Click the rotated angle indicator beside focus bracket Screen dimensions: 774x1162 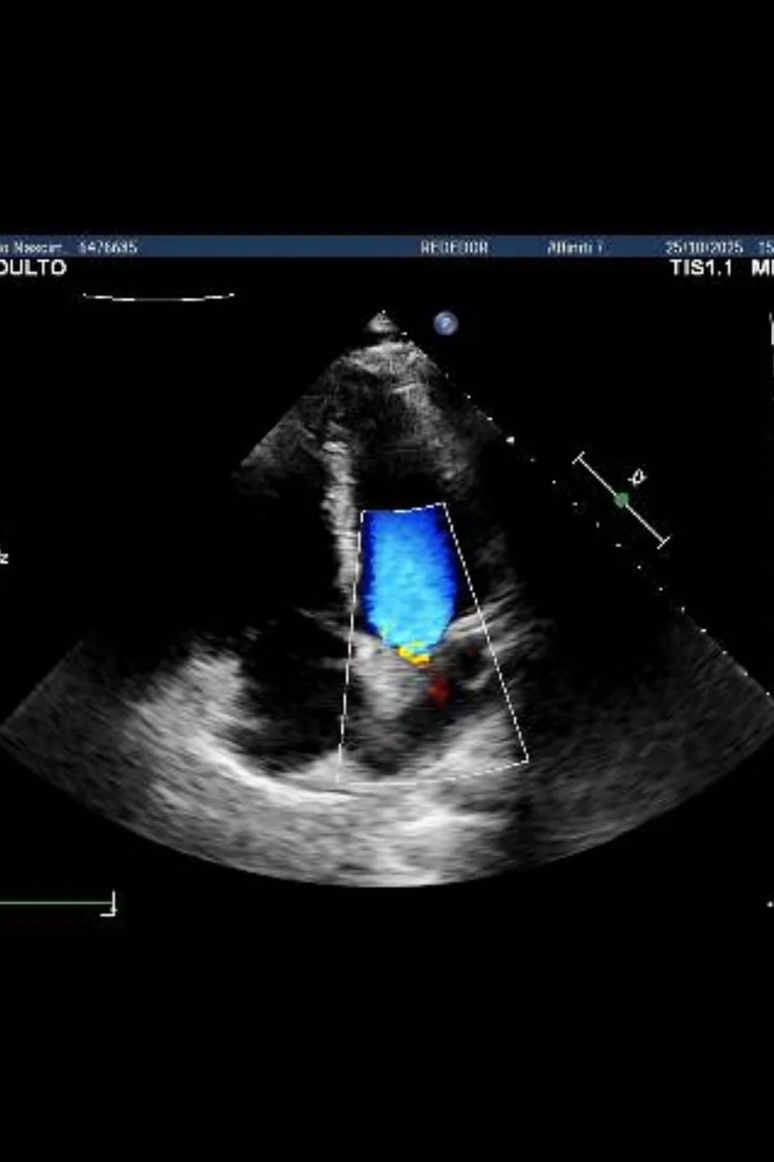(639, 478)
